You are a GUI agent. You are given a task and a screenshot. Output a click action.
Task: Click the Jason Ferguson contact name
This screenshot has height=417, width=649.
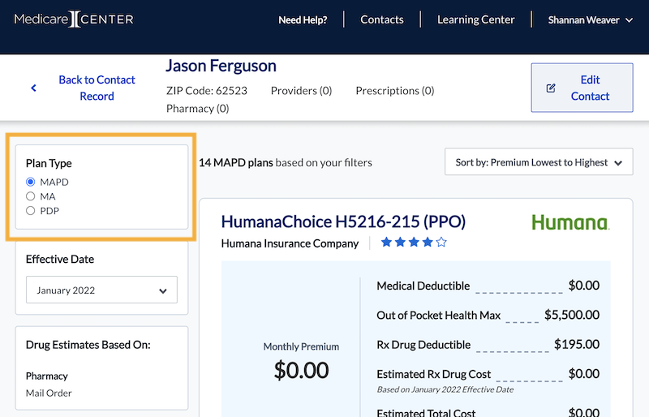point(221,66)
